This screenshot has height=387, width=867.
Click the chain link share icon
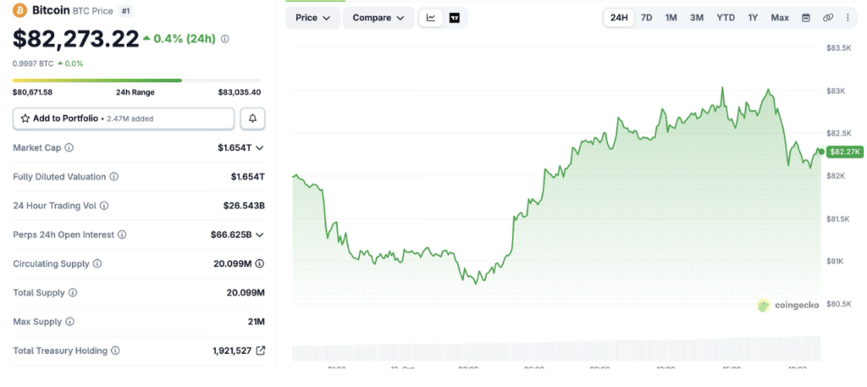828,18
